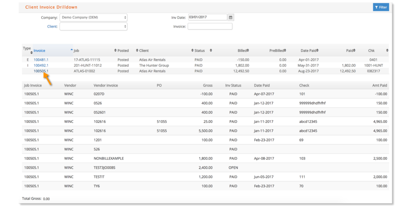Select vendor invoice 1201
The height and width of the screenshot is (208, 404).
[x=98, y=140]
